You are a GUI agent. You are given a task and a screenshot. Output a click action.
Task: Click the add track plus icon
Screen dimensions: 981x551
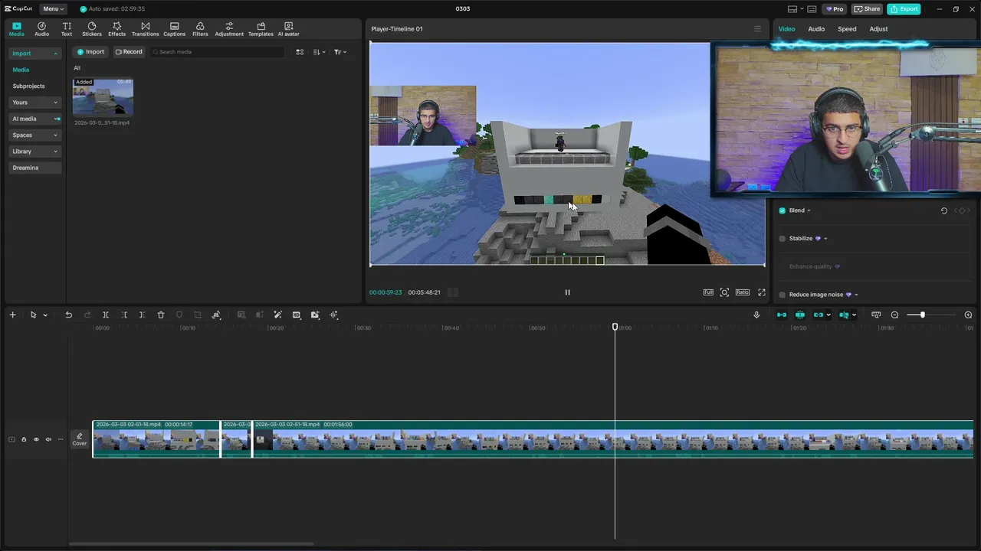click(12, 315)
